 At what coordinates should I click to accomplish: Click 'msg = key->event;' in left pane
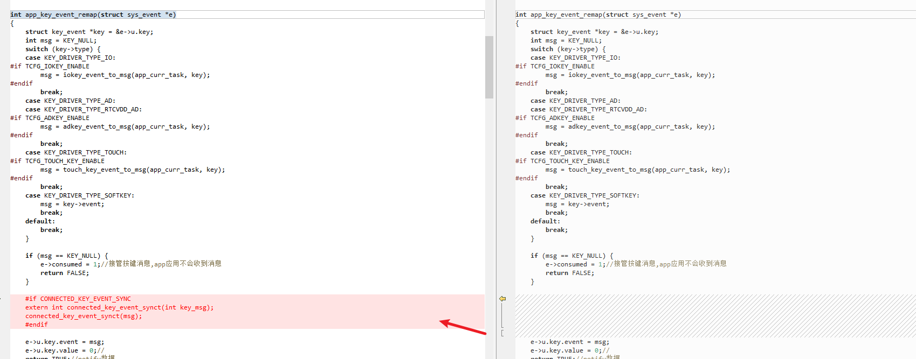pos(72,204)
